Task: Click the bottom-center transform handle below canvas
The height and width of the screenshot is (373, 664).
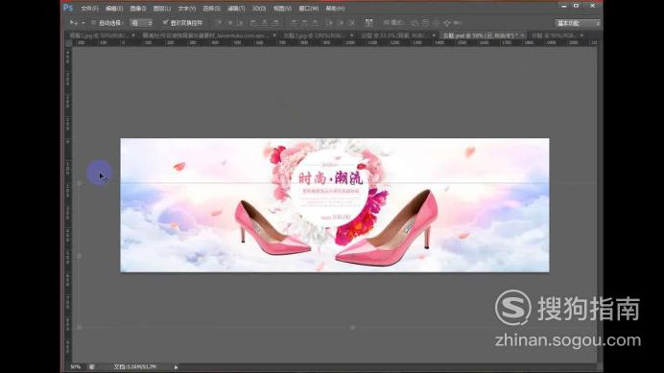Action: tap(352, 327)
